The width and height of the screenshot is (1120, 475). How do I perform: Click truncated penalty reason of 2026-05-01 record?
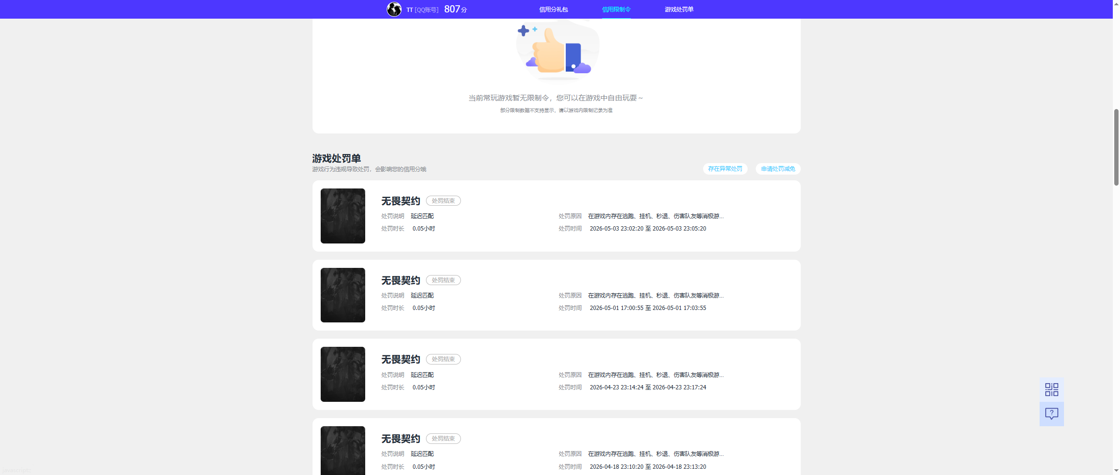coord(656,296)
